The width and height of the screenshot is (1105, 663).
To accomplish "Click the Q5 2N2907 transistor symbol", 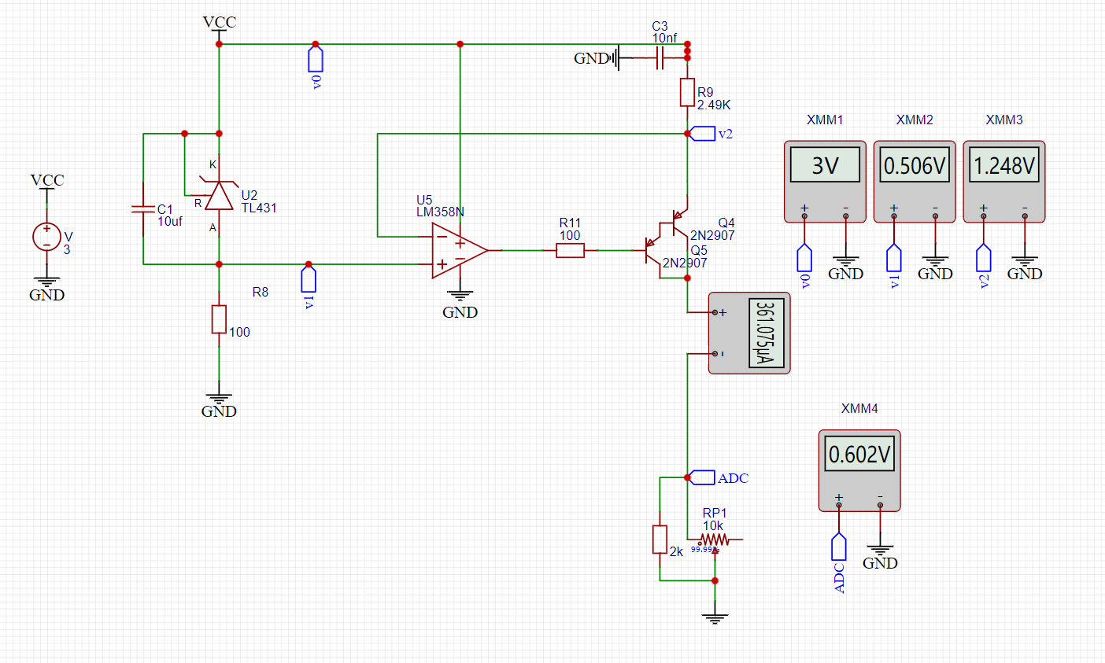I will click(652, 251).
